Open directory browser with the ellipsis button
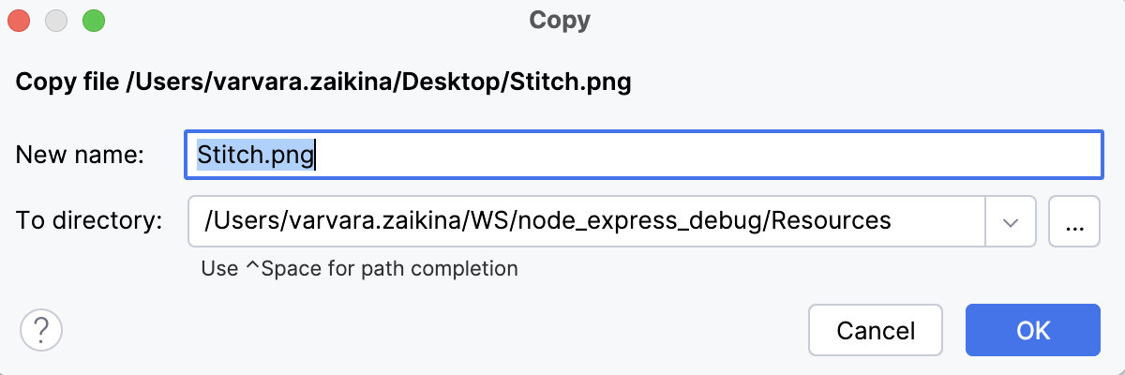 click(x=1074, y=222)
